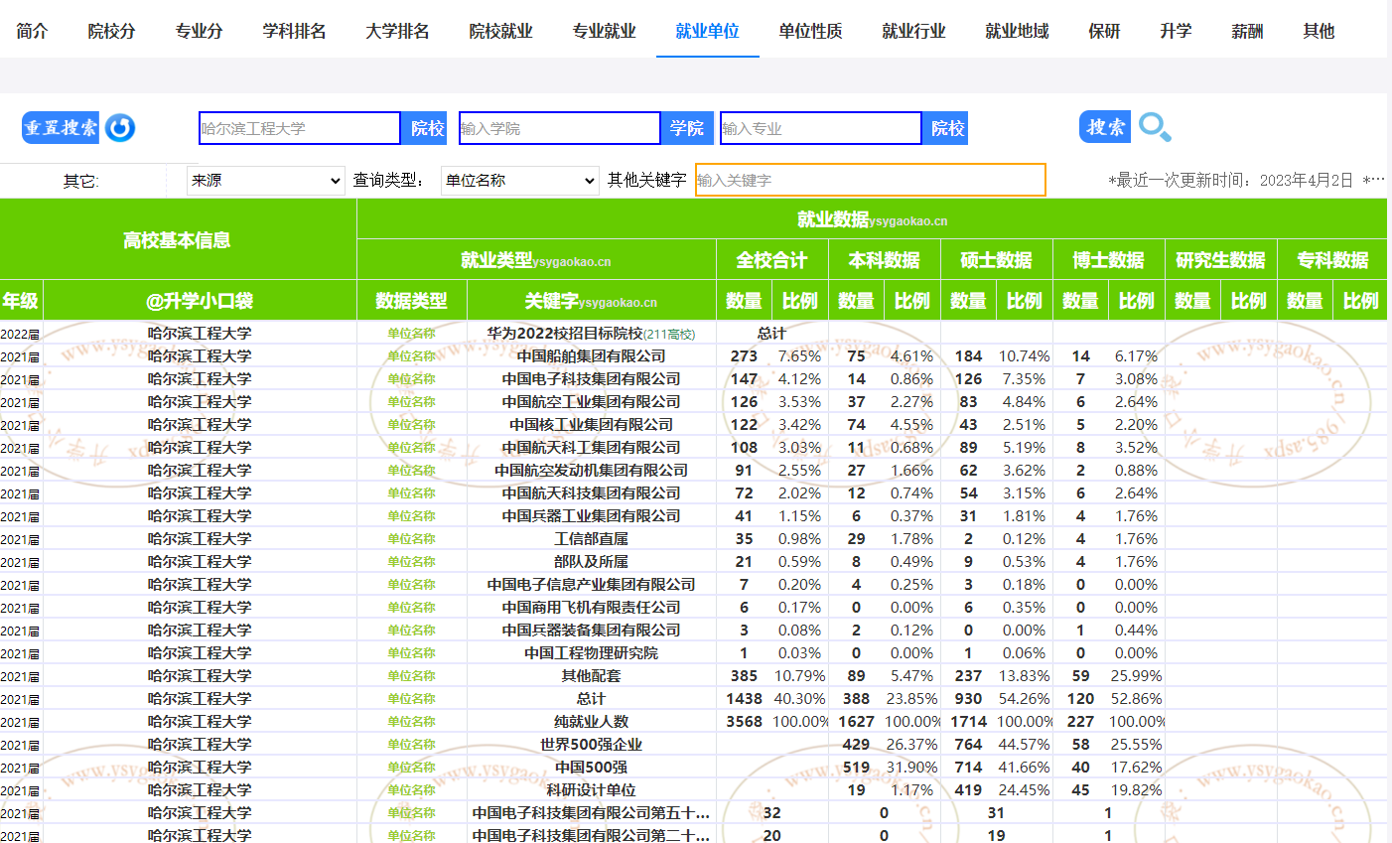Click the 中国兵器工业集团有限公司 cell
Image resolution: width=1392 pixels, height=843 pixels.
point(591,515)
